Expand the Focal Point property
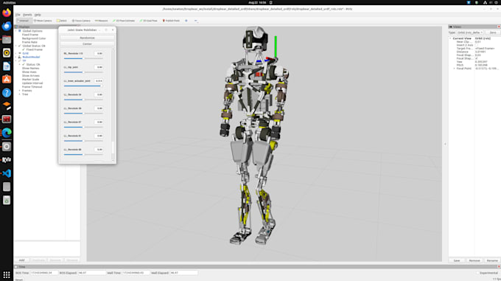 pos(454,69)
